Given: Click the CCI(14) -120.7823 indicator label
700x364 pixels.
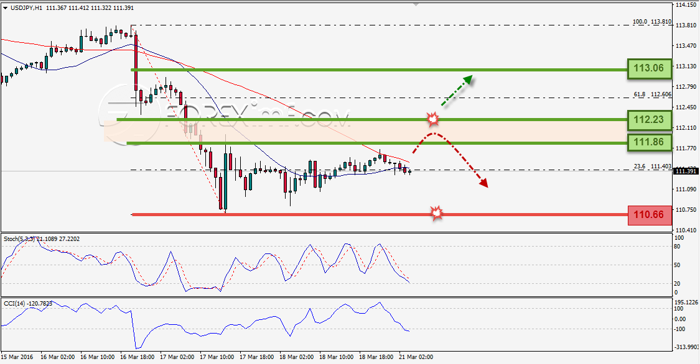Looking at the screenshot, I should [x=28, y=303].
